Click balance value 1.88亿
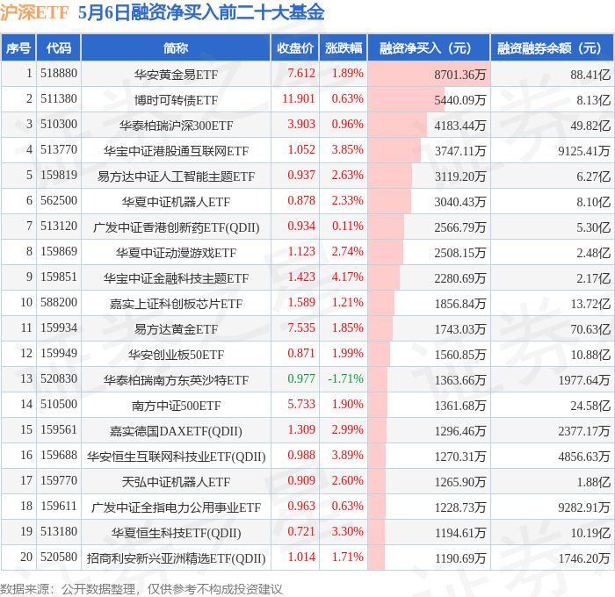The image size is (615, 597). 593,482
